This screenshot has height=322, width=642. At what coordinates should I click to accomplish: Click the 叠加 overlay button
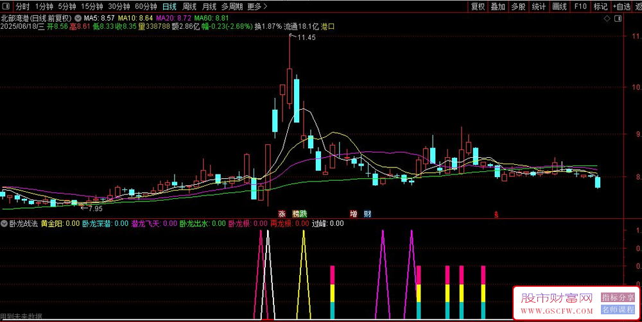(x=498, y=6)
